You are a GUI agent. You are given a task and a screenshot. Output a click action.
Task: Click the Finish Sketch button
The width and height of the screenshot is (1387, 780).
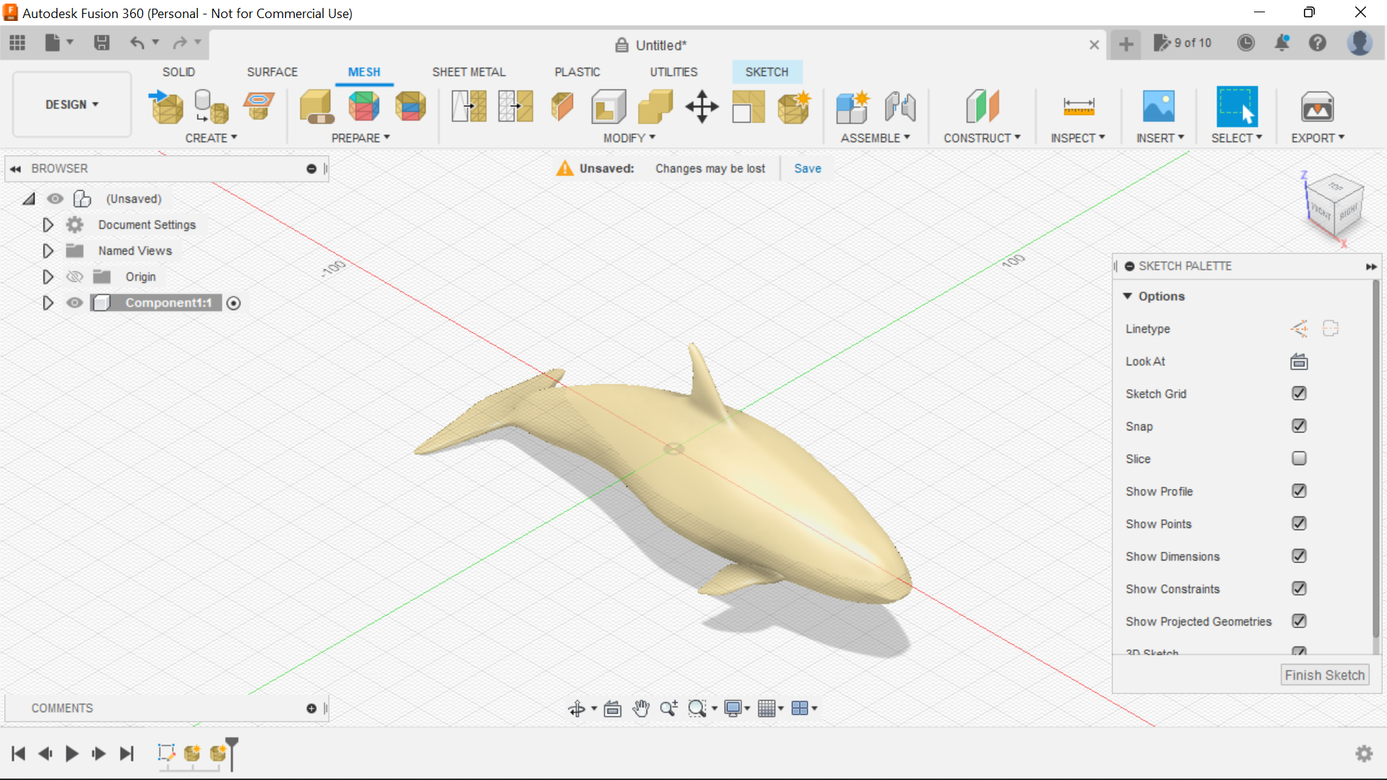[1325, 675]
